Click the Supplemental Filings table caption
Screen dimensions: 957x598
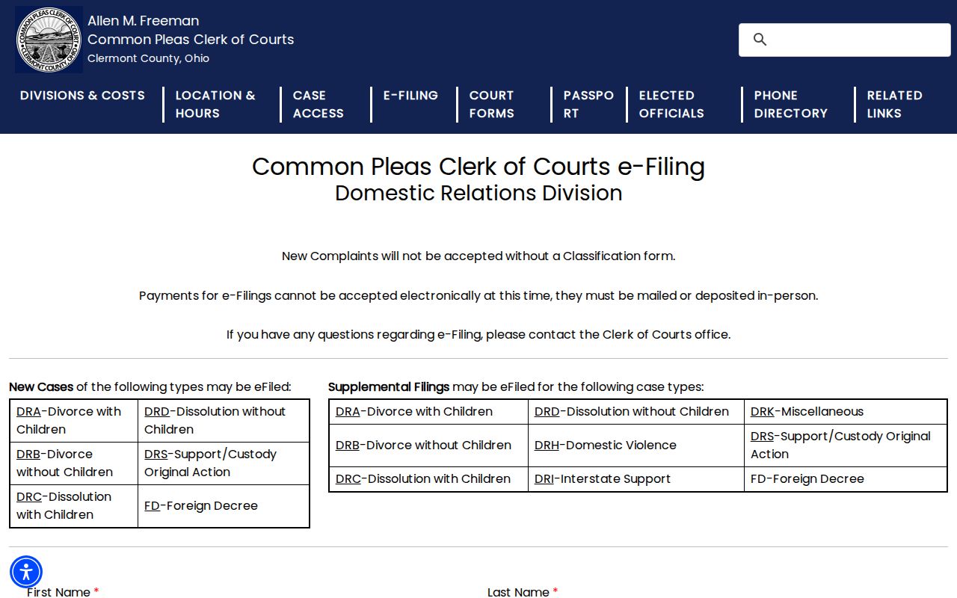click(x=516, y=387)
